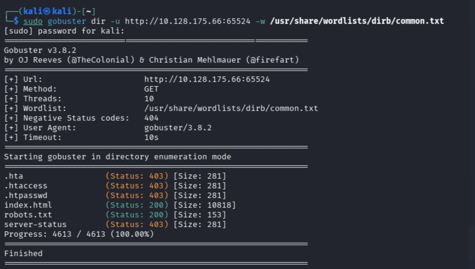Click the '@firefart' author handle
This screenshot has height=269, width=475.
[272, 60]
